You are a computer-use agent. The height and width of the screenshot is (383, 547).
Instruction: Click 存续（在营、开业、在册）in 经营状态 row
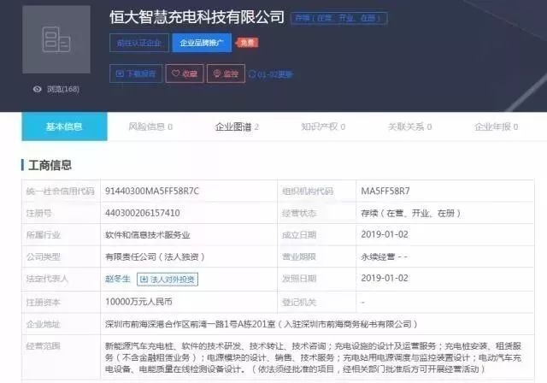[411, 213]
